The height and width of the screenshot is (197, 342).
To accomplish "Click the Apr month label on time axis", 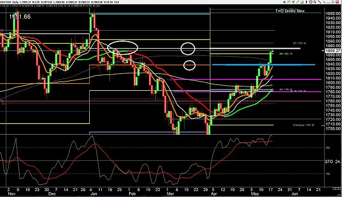I will [214, 194].
